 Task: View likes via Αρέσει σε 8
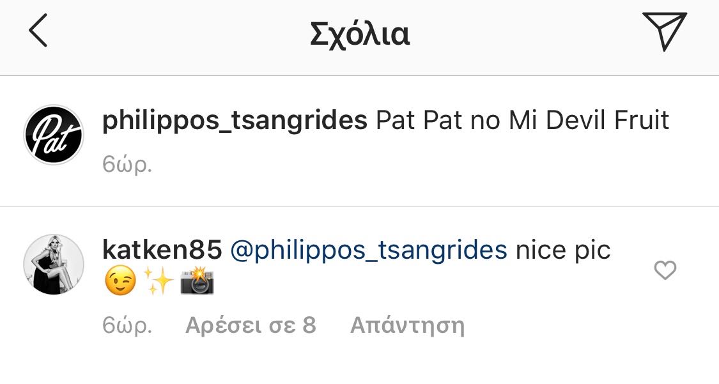[251, 325]
